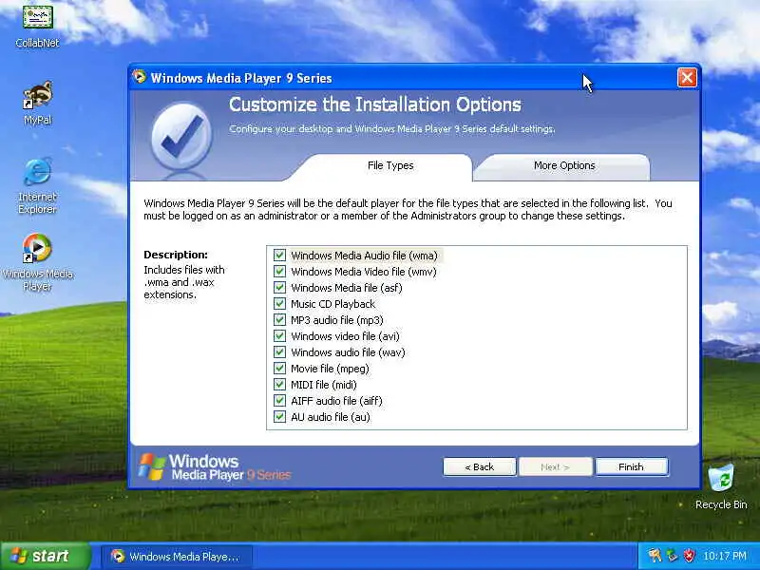Uncheck AIFF audio file (aiff)
The image size is (760, 570).
(279, 400)
